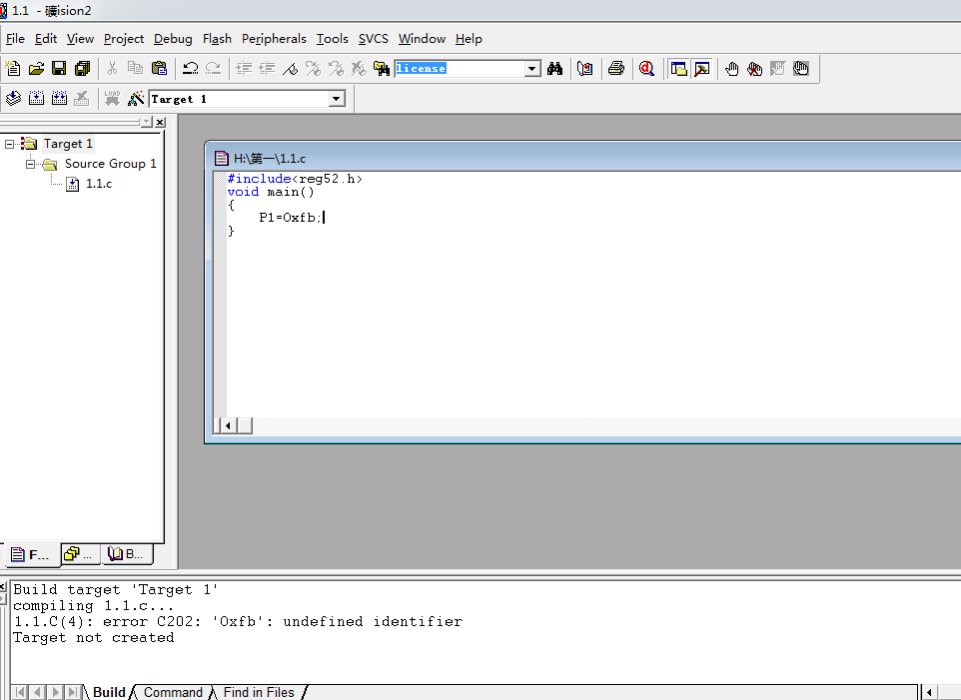Open the SVCS menu
Image resolution: width=961 pixels, height=700 pixels.
tap(374, 39)
